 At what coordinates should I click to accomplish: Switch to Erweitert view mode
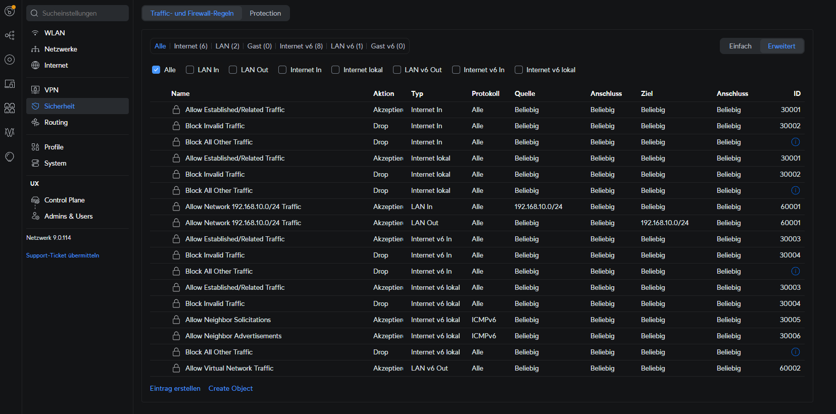(x=781, y=46)
